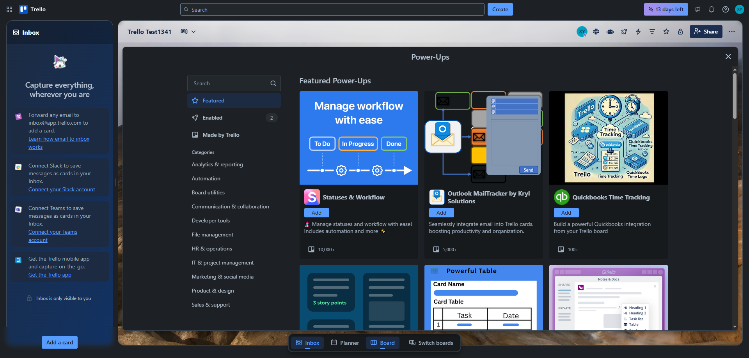This screenshot has width=749, height=358.
Task: Open the notifications bell
Action: click(712, 9)
